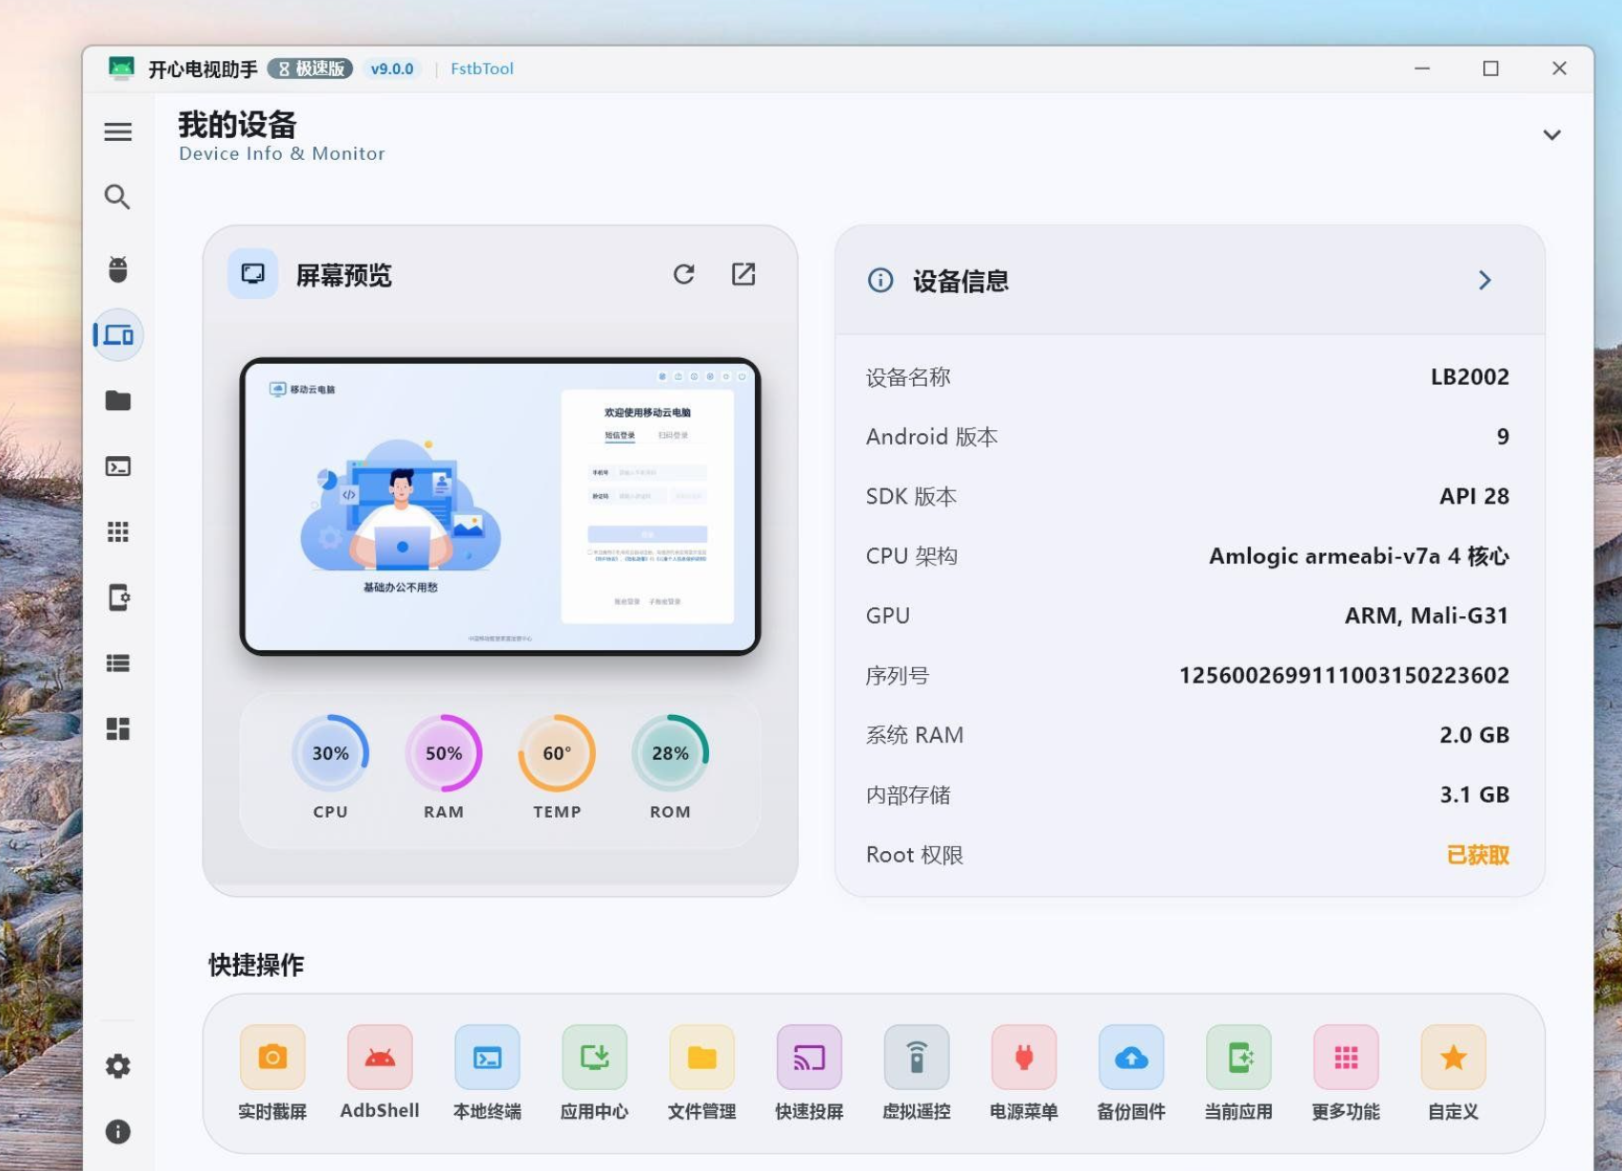Screen dimensions: 1622x1171
Task: Launch the AdbShell shortcut
Action: point(380,1074)
